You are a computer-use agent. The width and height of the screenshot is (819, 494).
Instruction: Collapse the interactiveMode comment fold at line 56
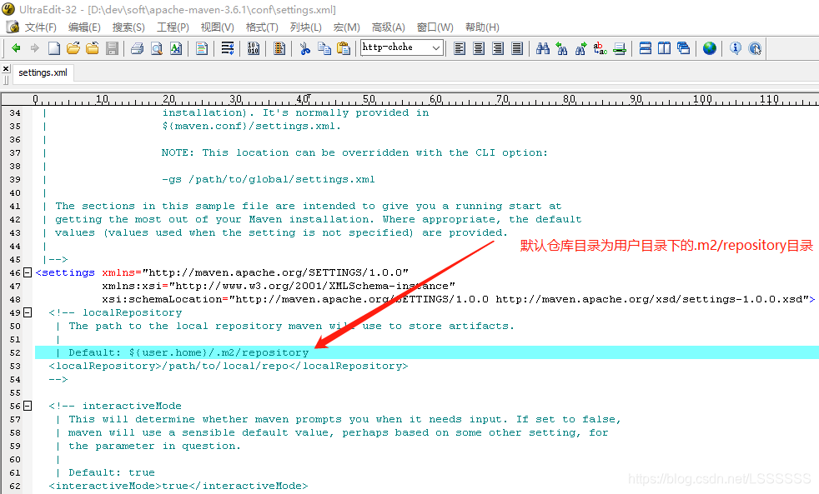[28, 406]
